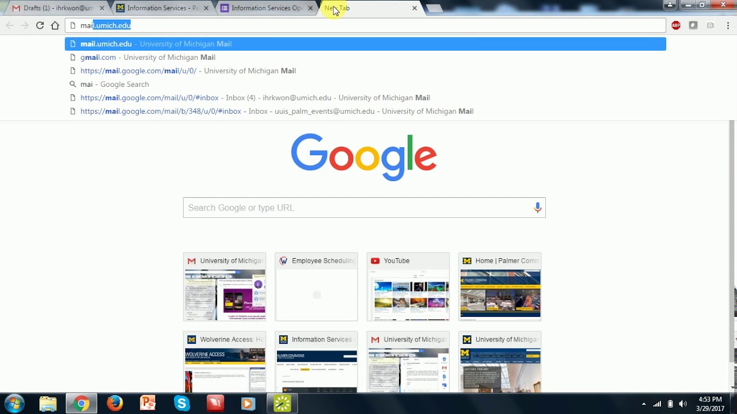
Task: Open PowerPoint from the taskbar
Action: tap(148, 404)
